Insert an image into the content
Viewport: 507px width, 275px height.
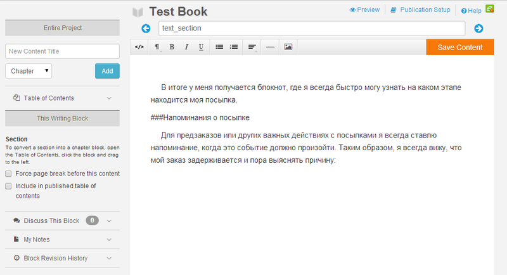[x=288, y=47]
